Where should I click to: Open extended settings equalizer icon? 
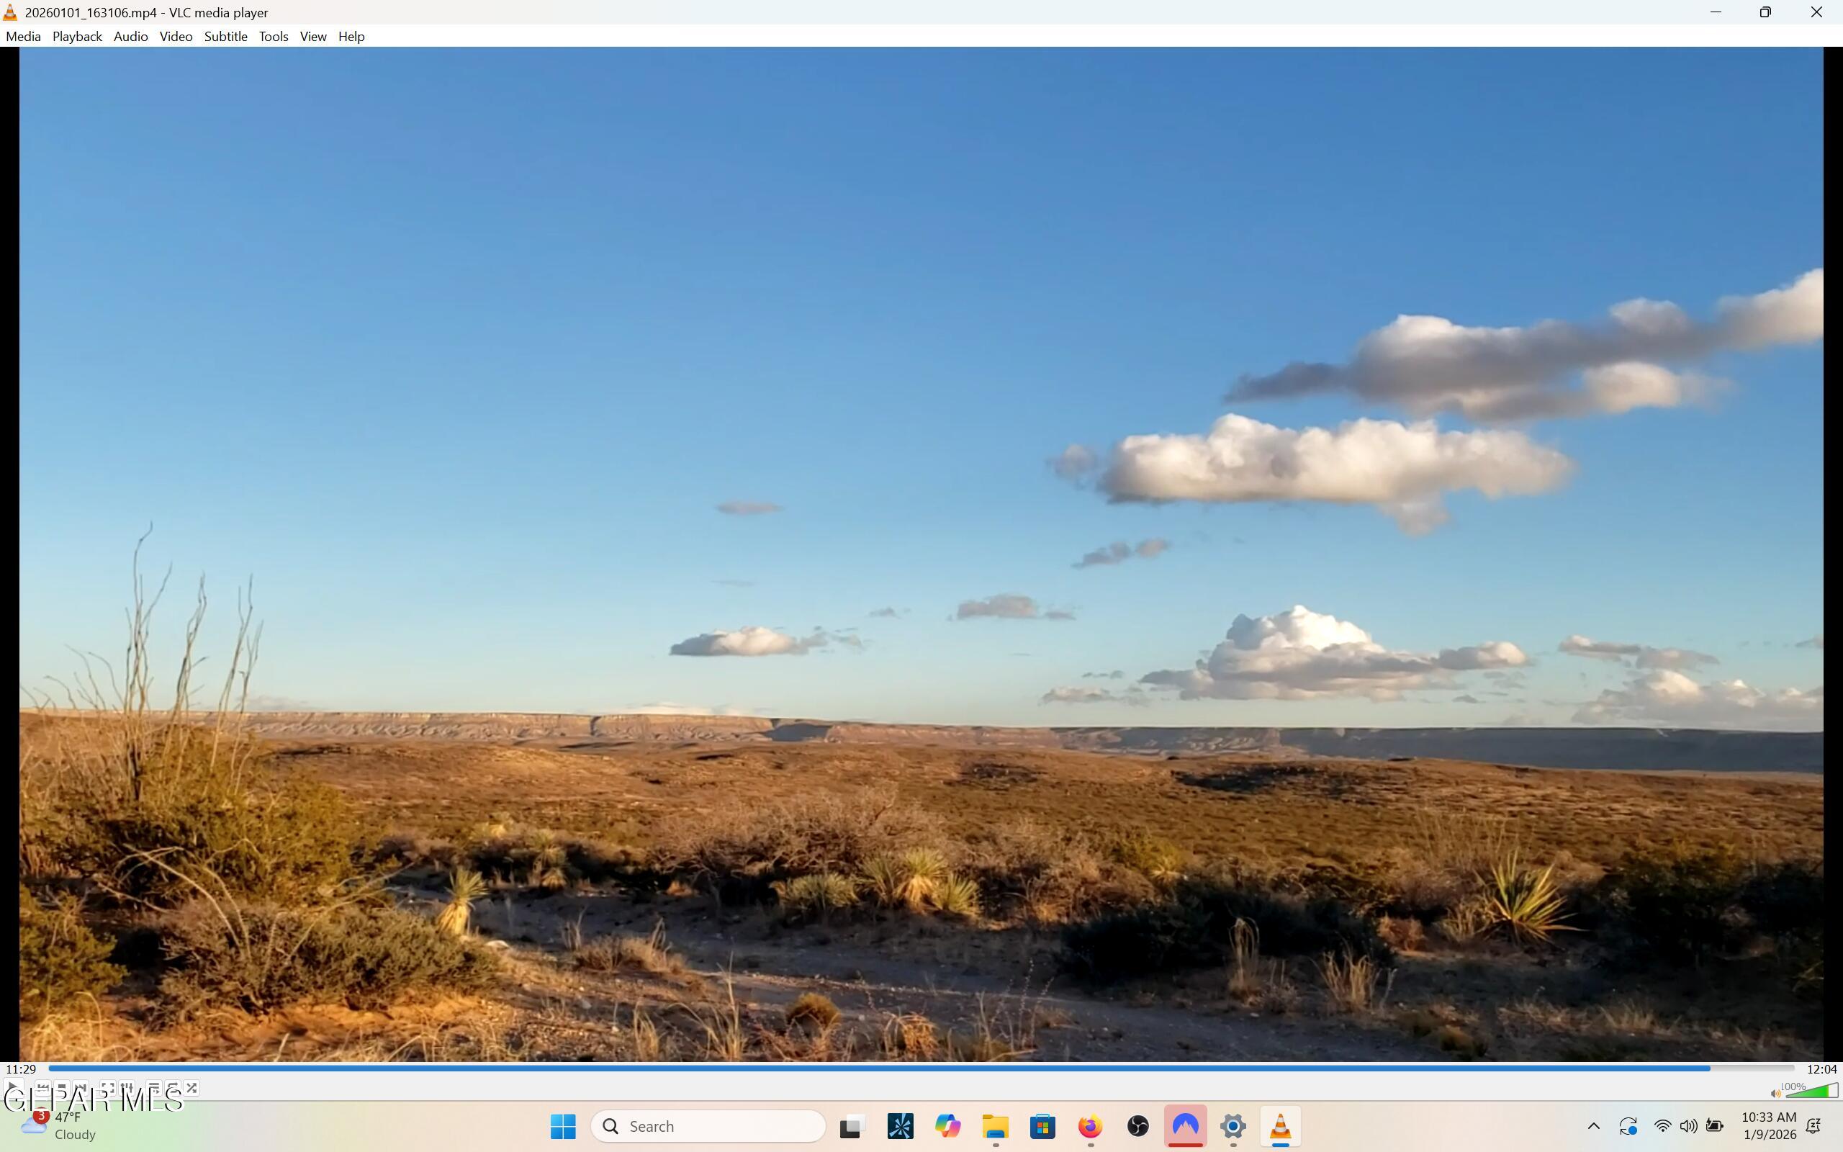pos(127,1088)
